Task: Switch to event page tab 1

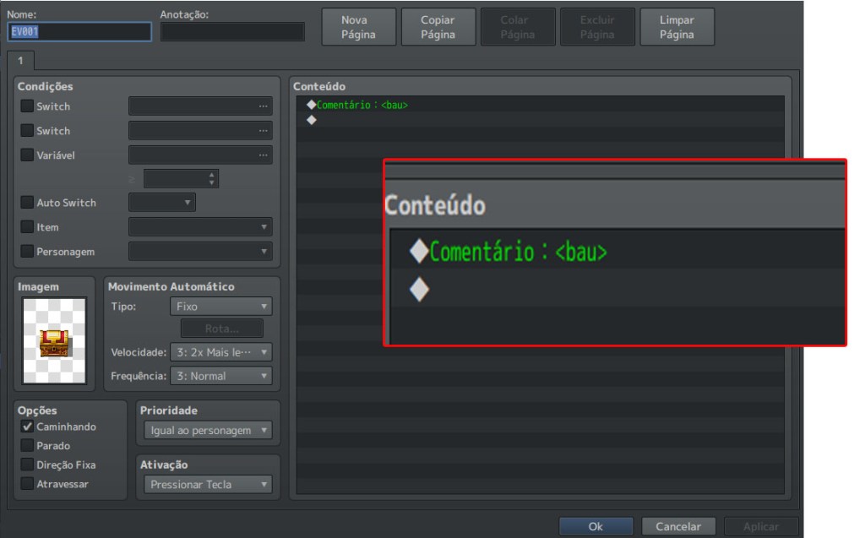Action: pos(20,61)
